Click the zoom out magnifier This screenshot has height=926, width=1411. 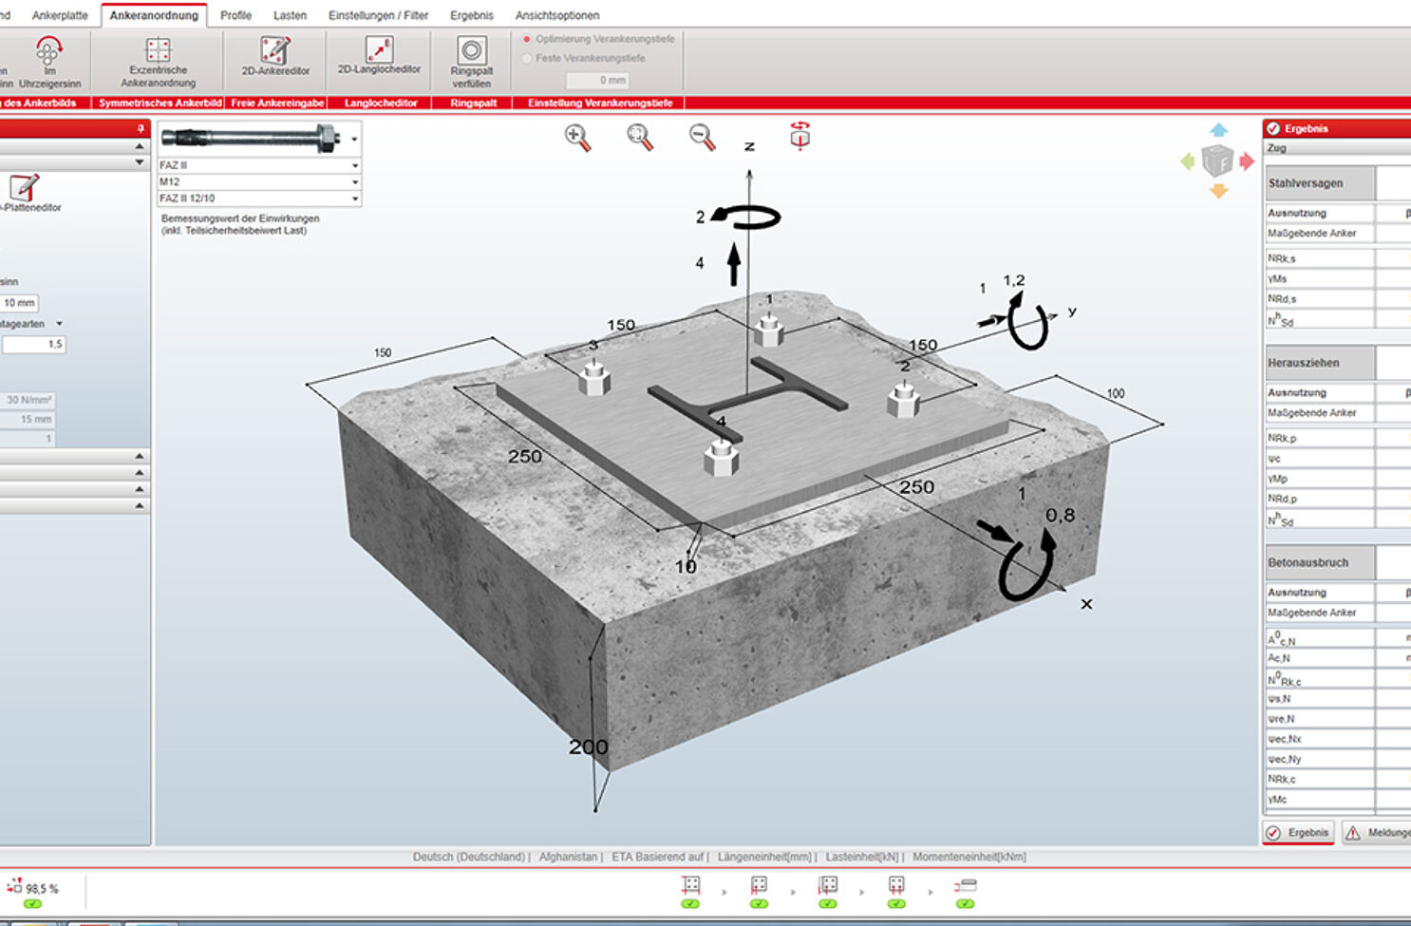tap(702, 138)
